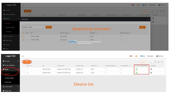This screenshot has width=170, height=94.
Task: Click green link status icon of device 1
Action: tap(137, 69)
